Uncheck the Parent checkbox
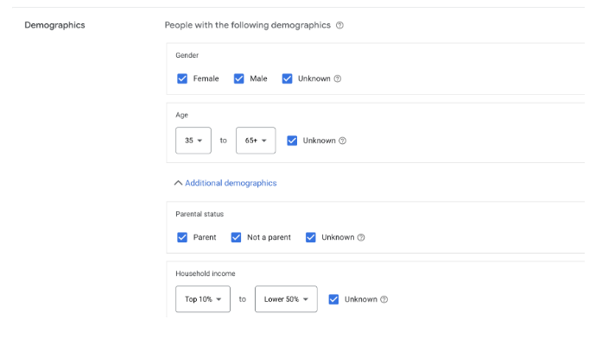The height and width of the screenshot is (345, 602). point(182,237)
